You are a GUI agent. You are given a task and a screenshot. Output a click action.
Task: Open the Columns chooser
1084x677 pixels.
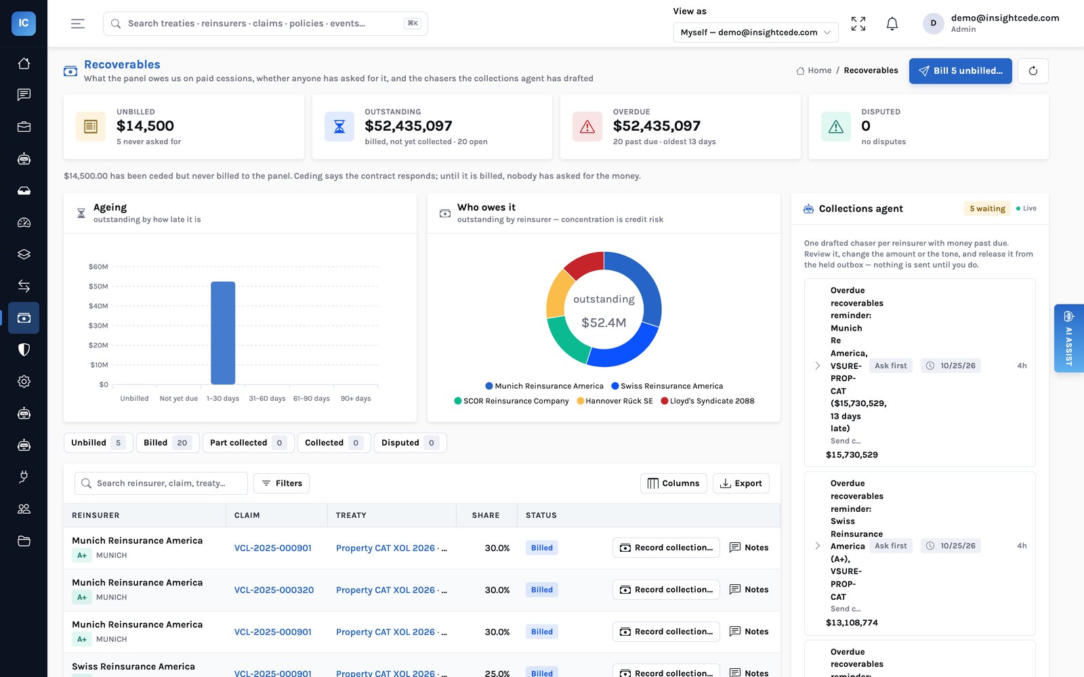pos(673,483)
